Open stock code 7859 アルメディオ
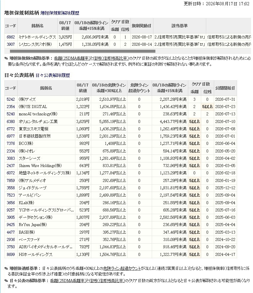 [x=11, y=181]
